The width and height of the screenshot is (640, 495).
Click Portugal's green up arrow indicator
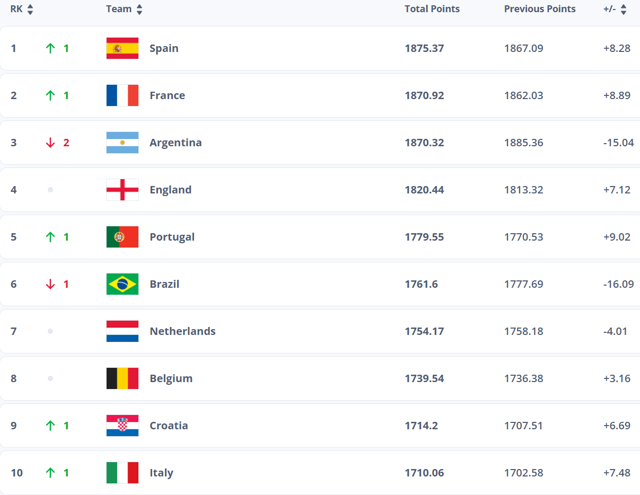(x=50, y=237)
